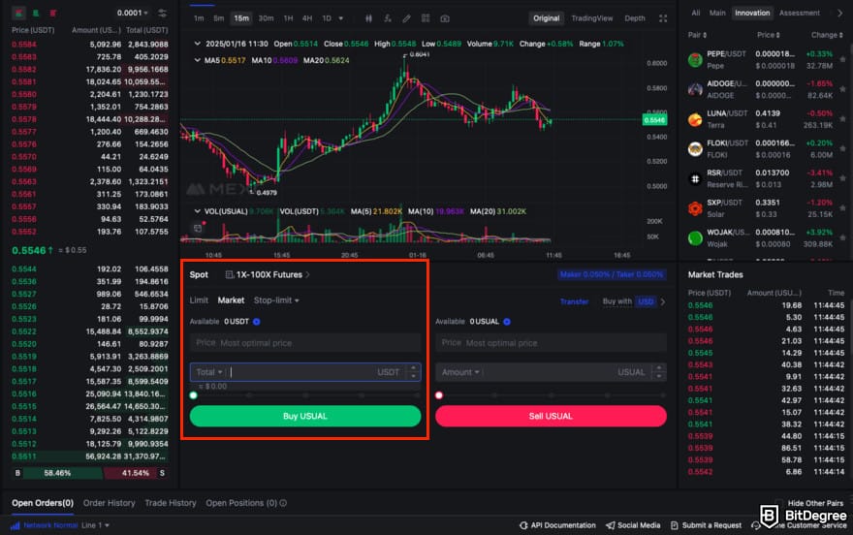This screenshot has width=853, height=535.
Task: Click the plus icon next to 0 USDT
Action: click(256, 322)
